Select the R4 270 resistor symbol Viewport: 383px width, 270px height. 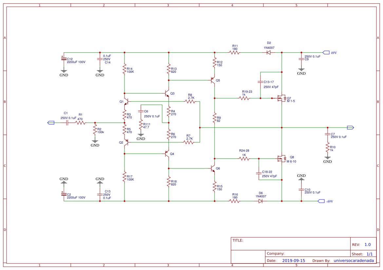[169, 112]
